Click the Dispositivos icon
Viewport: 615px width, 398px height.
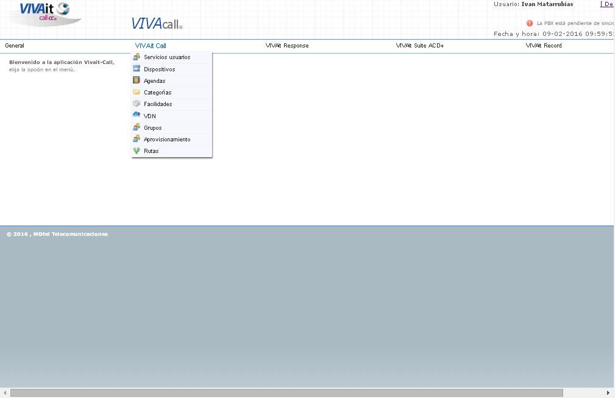[x=137, y=69]
